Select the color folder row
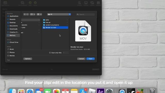 pyautogui.click(x=30, y=28)
